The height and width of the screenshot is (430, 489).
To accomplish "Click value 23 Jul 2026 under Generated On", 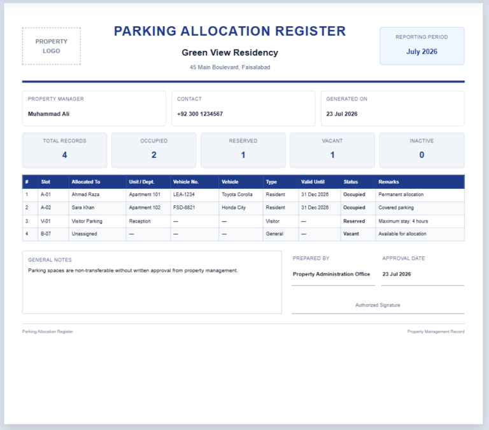I will tap(342, 114).
